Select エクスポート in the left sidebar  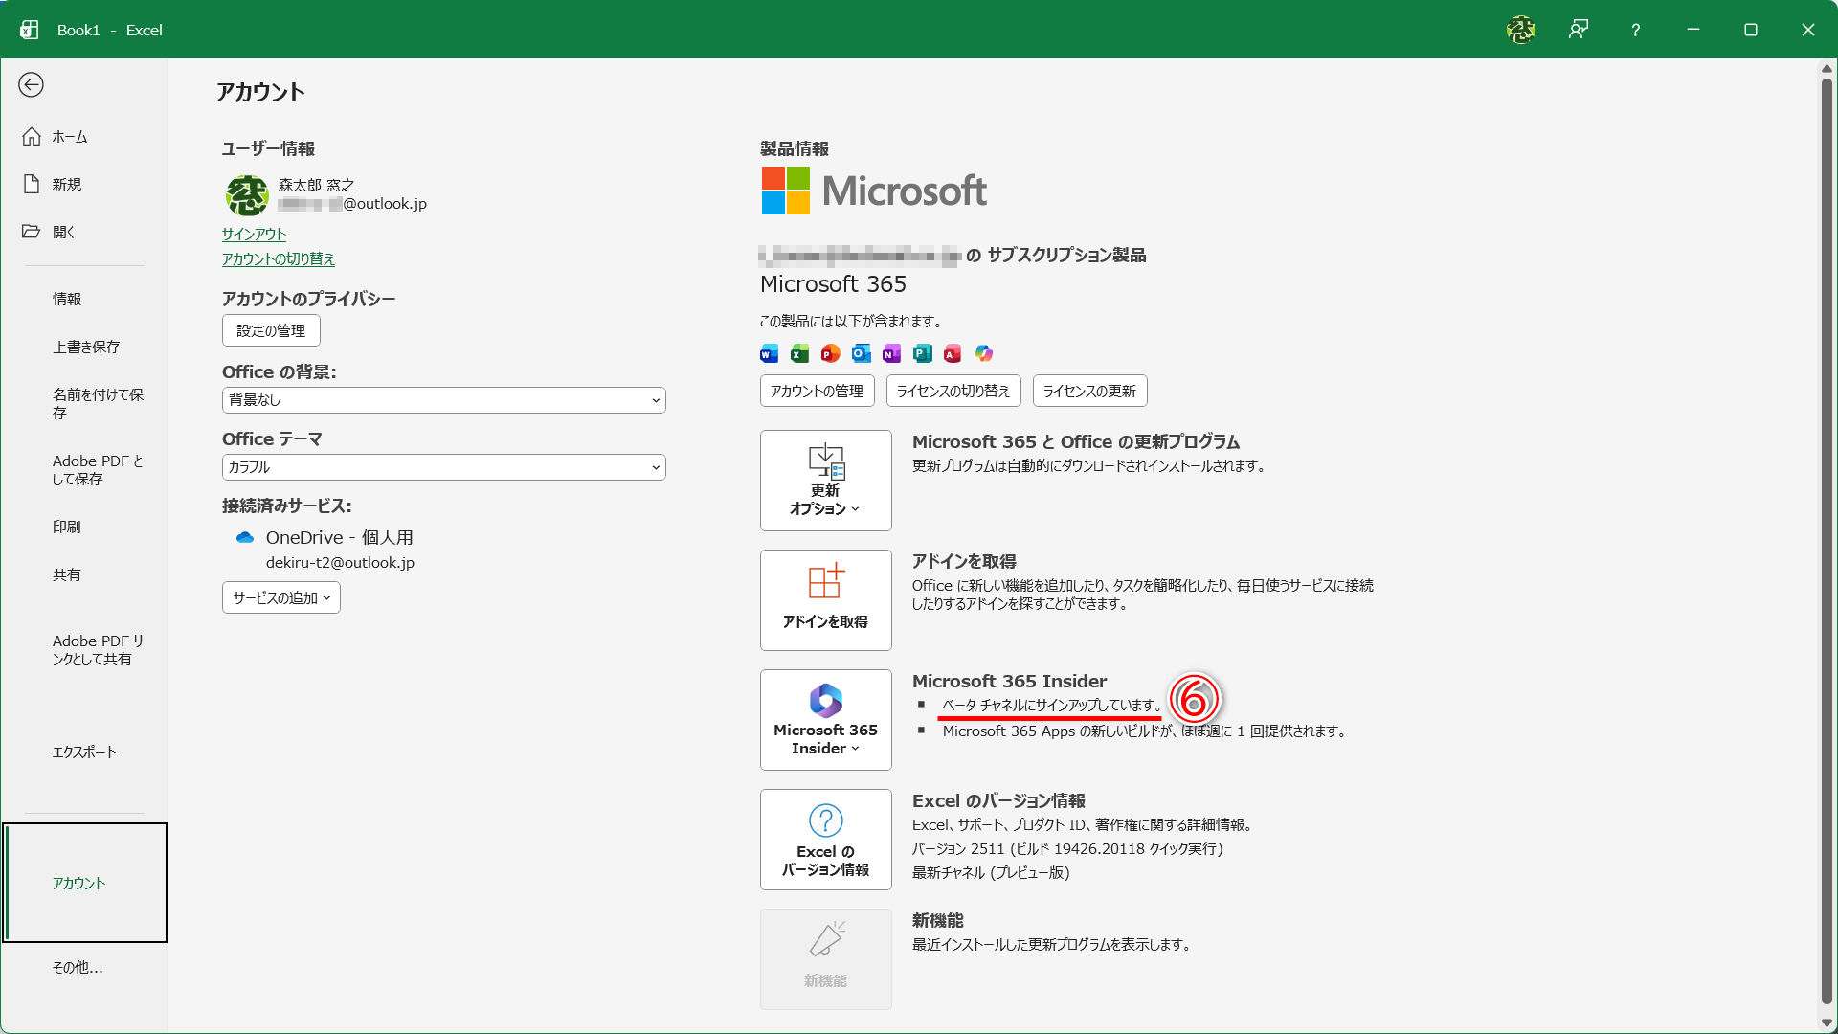point(84,752)
